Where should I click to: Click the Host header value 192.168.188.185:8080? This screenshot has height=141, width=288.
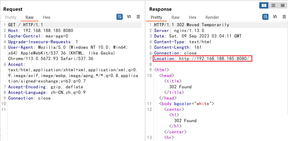click(x=48, y=31)
